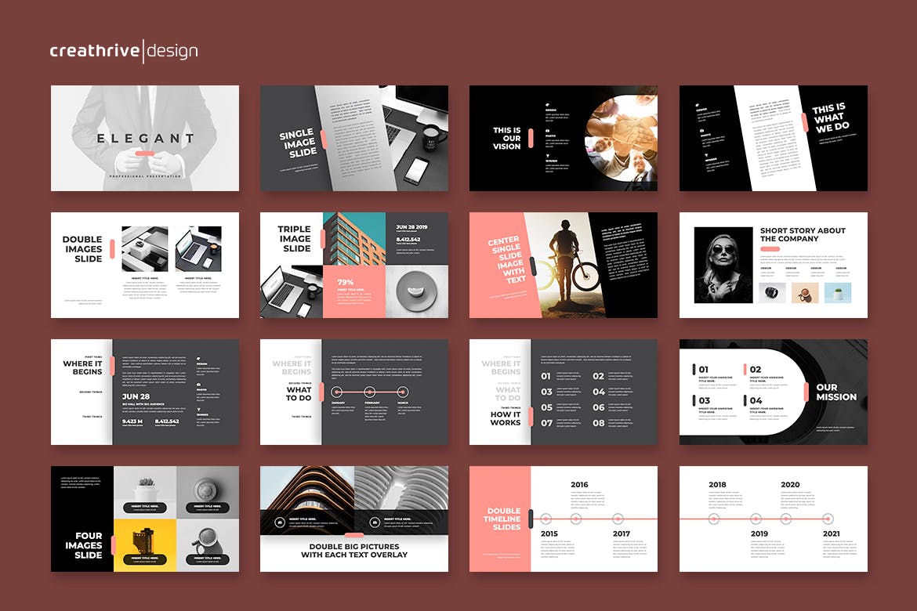Select the yellow film-roll image tile

[x=145, y=544]
